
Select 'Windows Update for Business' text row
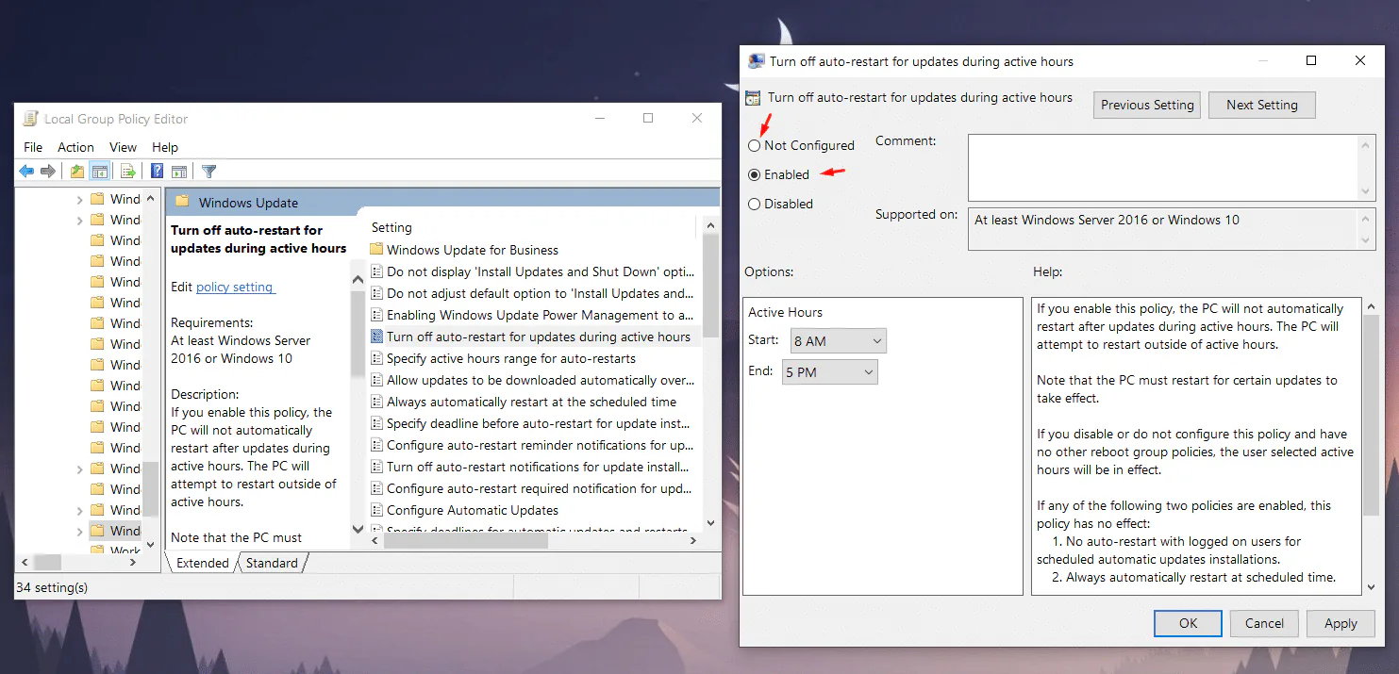473,250
